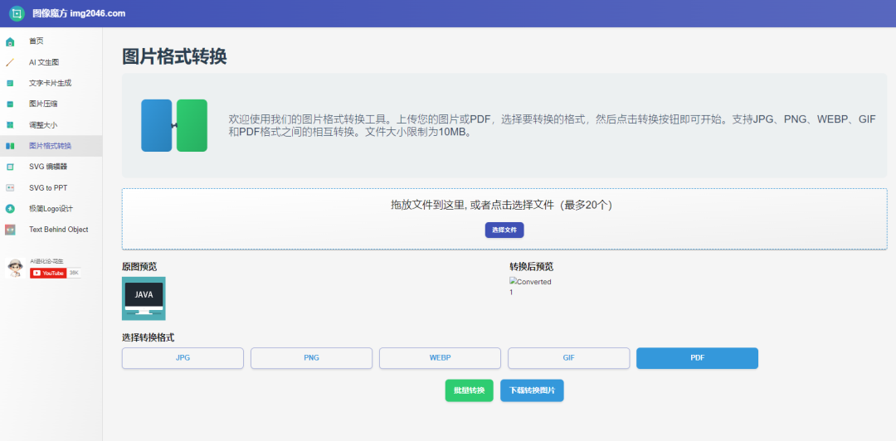Screen dimensions: 896x441
Task: Click the SVG to PPT icon
Action: (x=10, y=187)
